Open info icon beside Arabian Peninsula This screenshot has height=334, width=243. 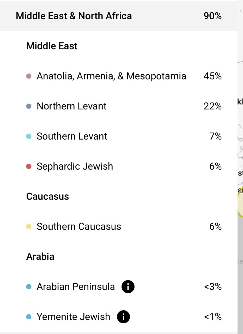coord(128,287)
